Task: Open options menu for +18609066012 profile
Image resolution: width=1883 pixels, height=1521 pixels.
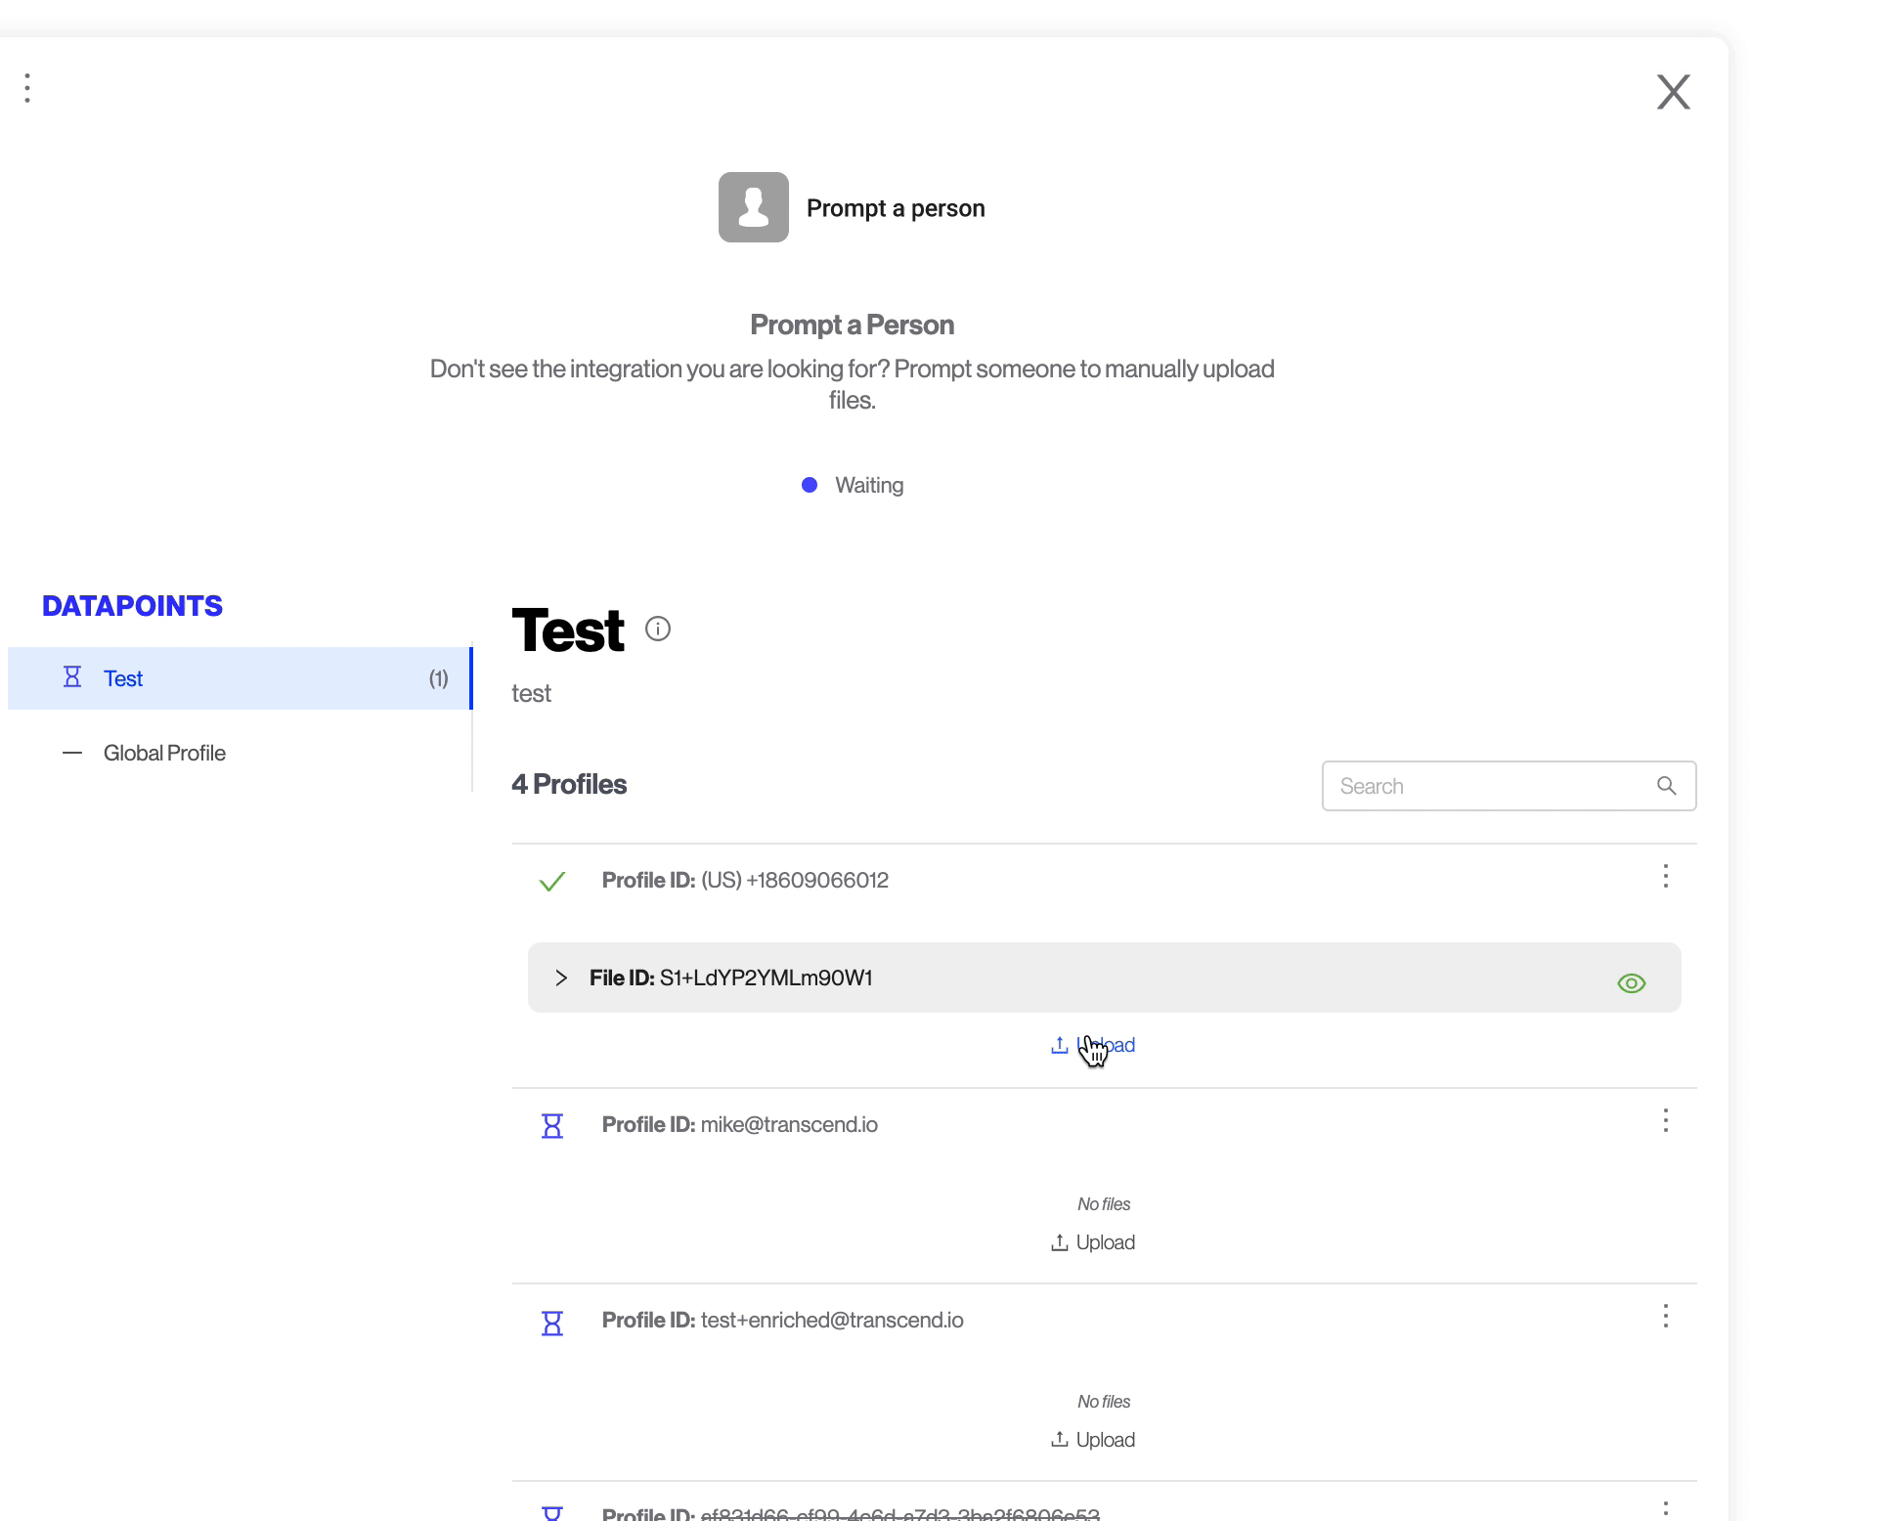Action: [x=1665, y=876]
